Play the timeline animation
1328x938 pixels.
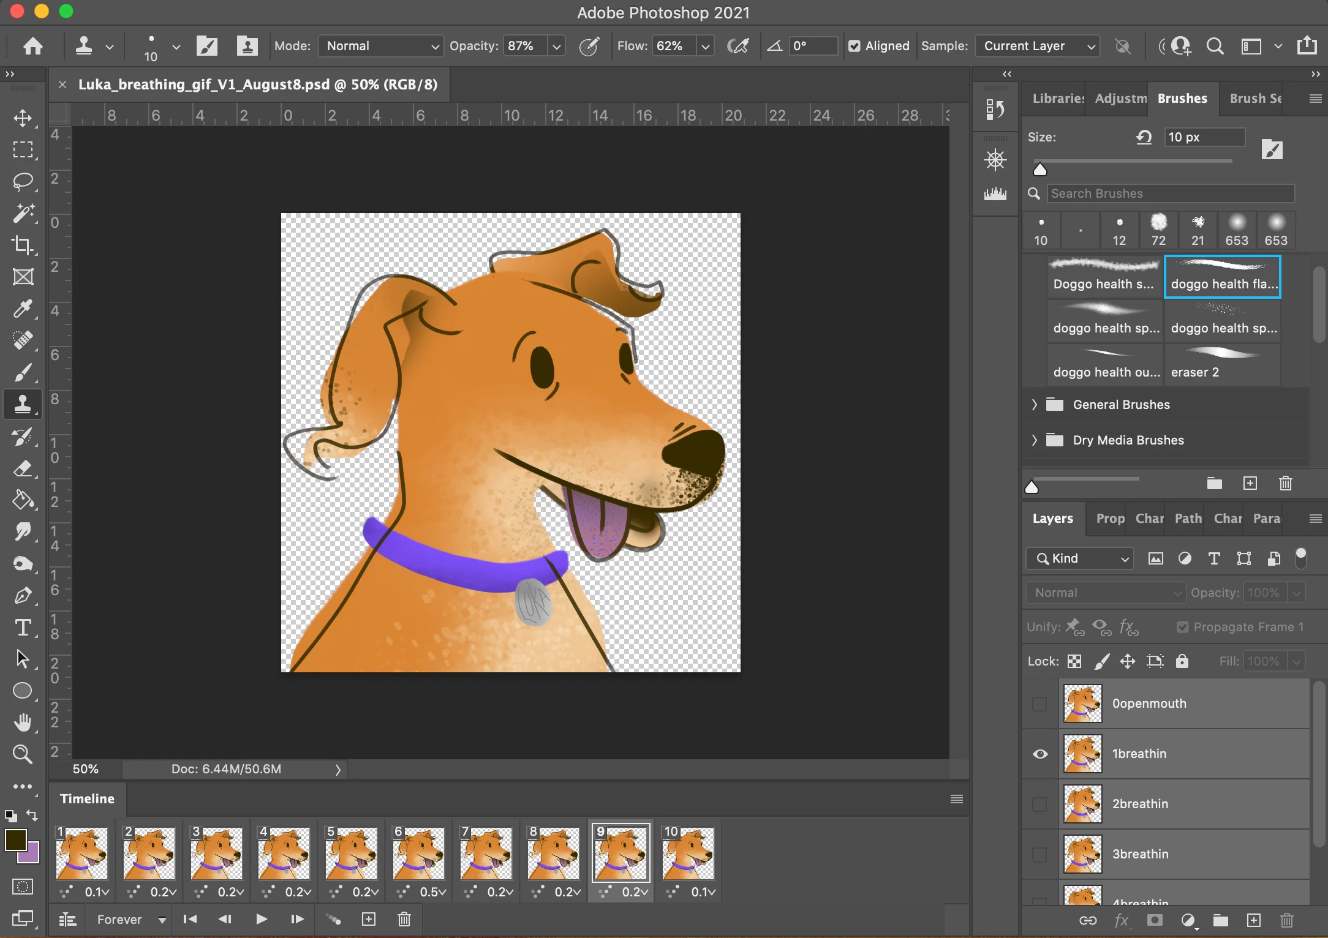tap(262, 919)
